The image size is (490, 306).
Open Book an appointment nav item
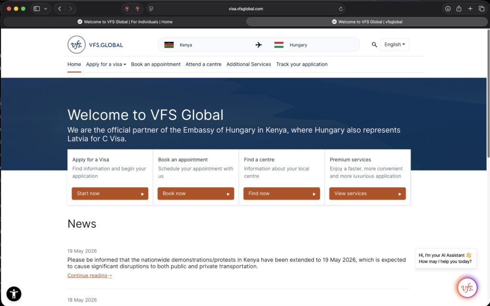click(x=156, y=64)
